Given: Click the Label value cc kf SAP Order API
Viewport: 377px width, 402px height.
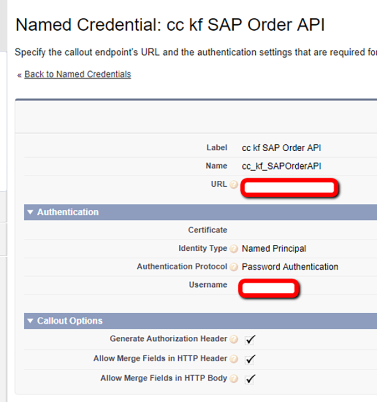Looking at the screenshot, I should (x=281, y=148).
